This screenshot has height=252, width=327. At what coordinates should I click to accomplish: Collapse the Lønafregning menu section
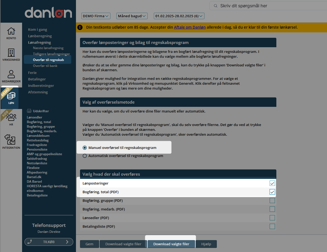(40, 42)
